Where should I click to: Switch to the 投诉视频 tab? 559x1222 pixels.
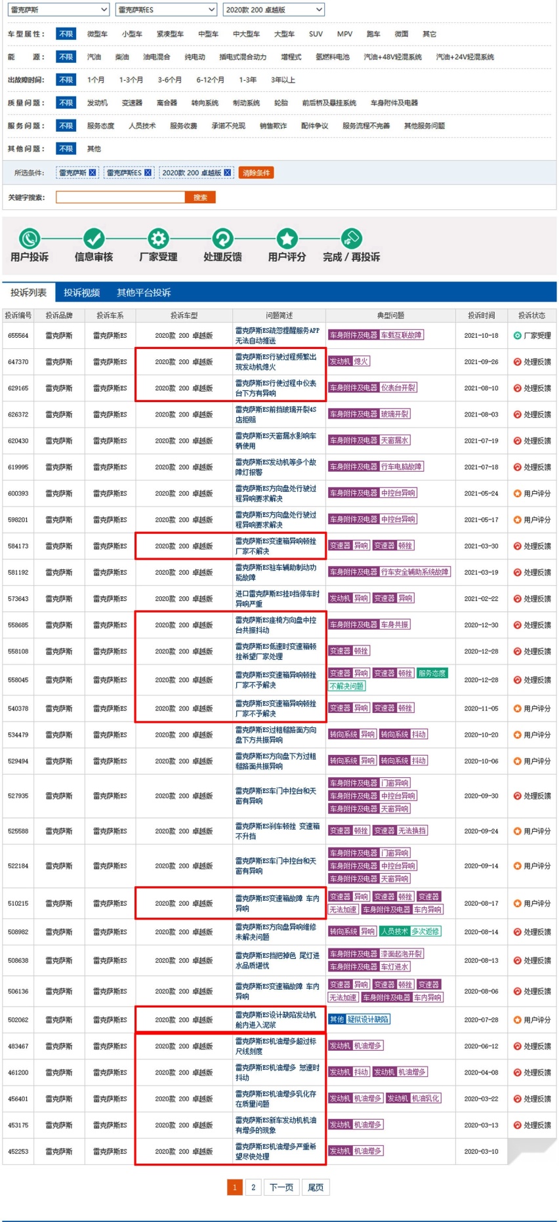82,293
